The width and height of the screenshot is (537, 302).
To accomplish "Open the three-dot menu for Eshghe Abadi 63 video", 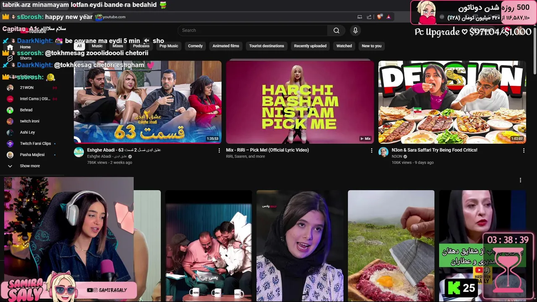I will pos(219,150).
